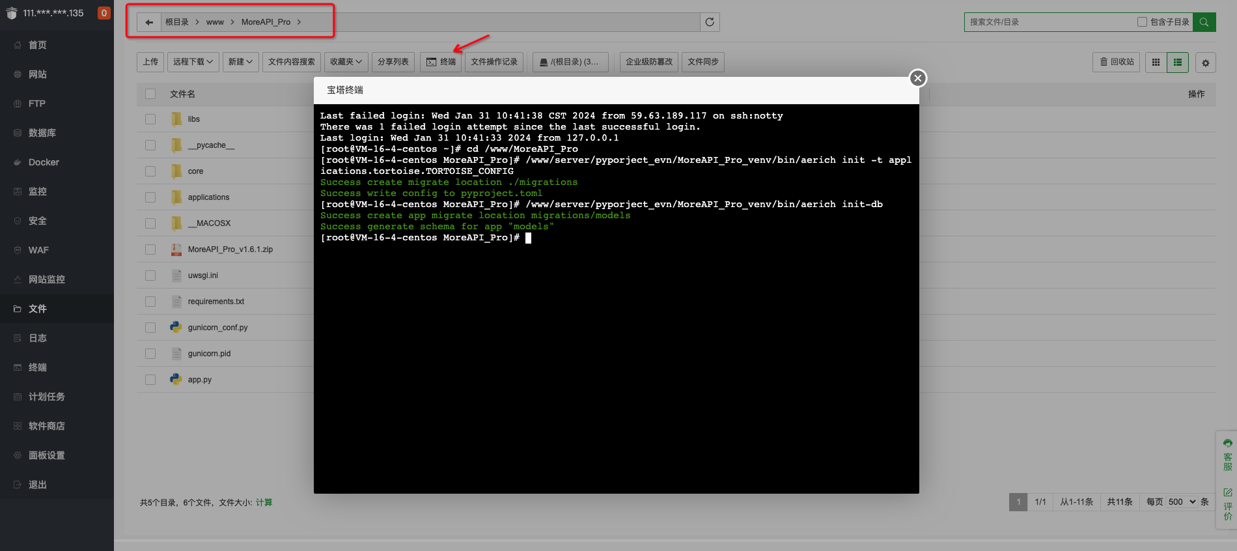Screen dimensions: 1237x551
Task: Click the chevron after MoreAPI_Pro in path
Action: coord(299,22)
